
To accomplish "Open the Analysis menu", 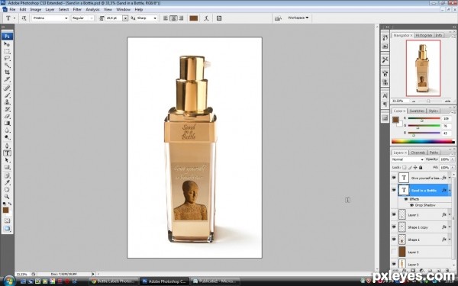I will pyautogui.click(x=92, y=9).
